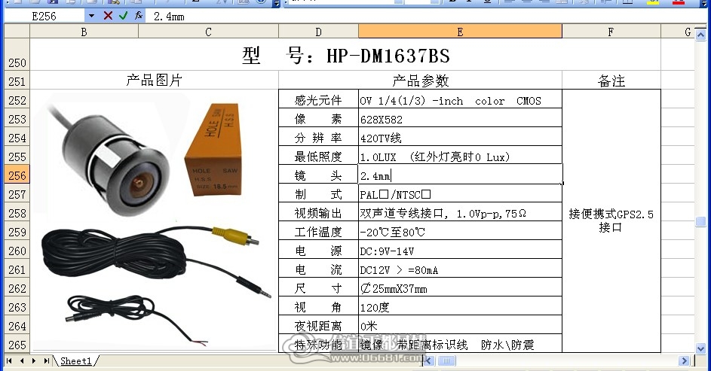Select the column E header

(x=460, y=32)
